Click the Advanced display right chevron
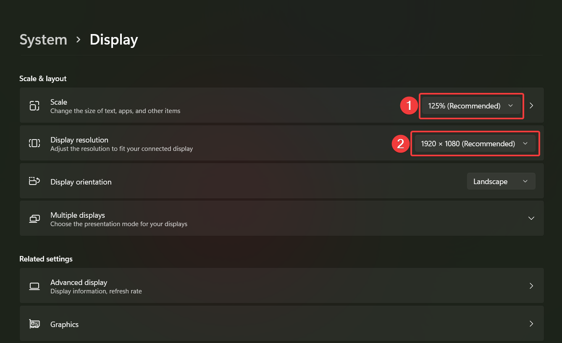 (531, 286)
